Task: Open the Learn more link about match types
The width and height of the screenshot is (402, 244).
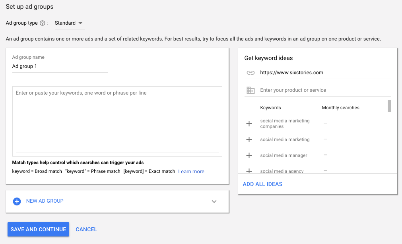Action: (x=191, y=171)
